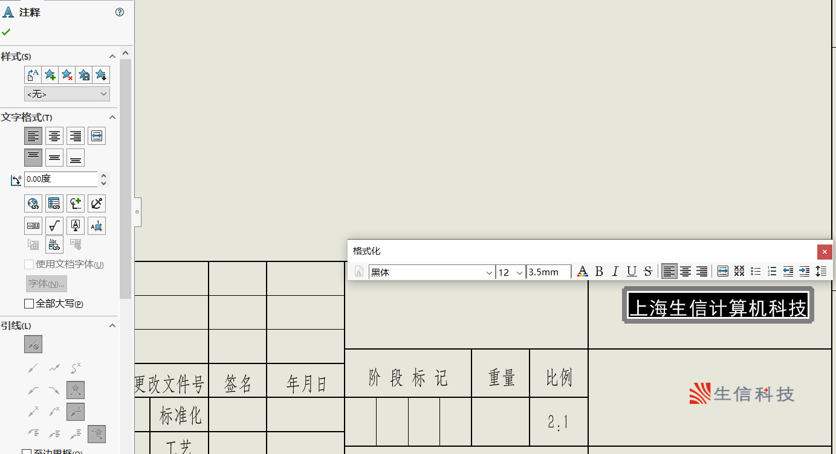The width and height of the screenshot is (836, 454).
Task: Click the 3.5mm text height field
Action: (548, 272)
